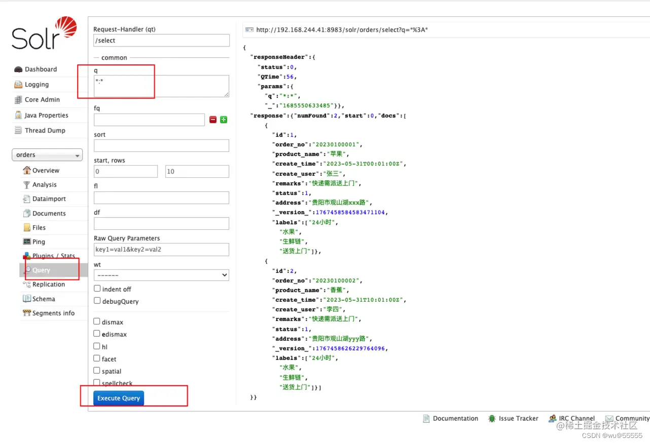Click the Solr logo

[45, 33]
